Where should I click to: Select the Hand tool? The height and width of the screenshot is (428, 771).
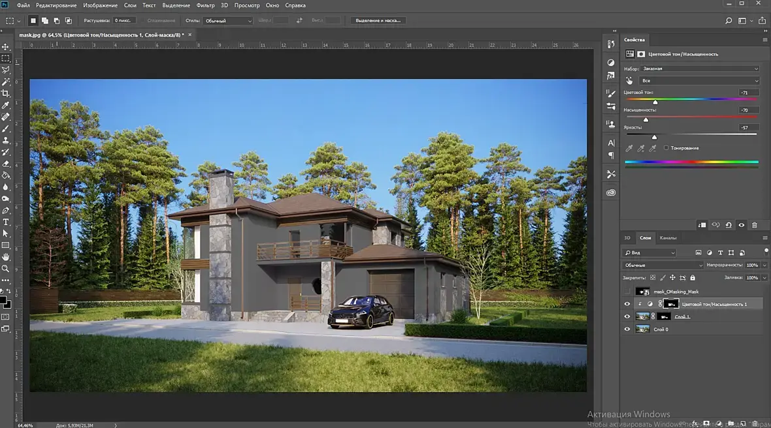6,257
